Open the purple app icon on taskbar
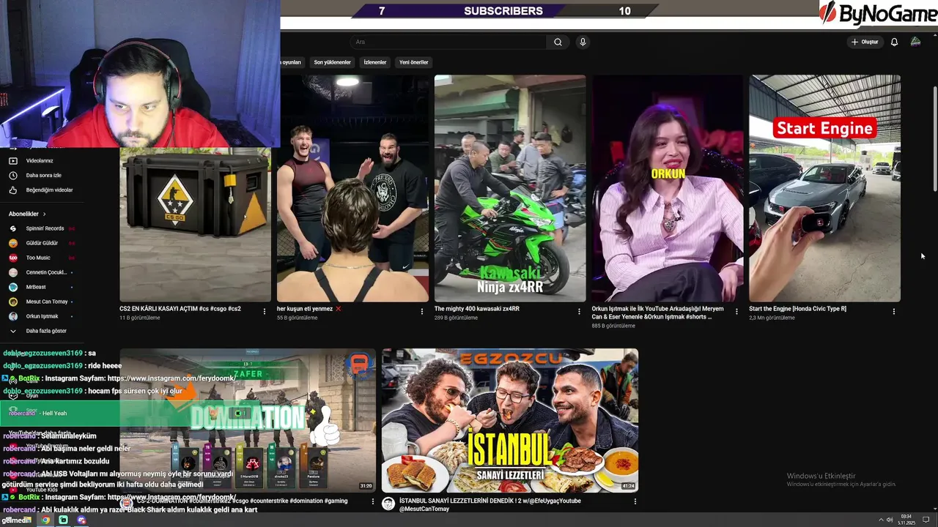The image size is (938, 527). click(81, 520)
